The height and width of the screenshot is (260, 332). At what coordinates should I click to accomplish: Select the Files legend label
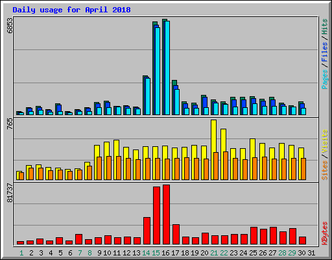324,52
